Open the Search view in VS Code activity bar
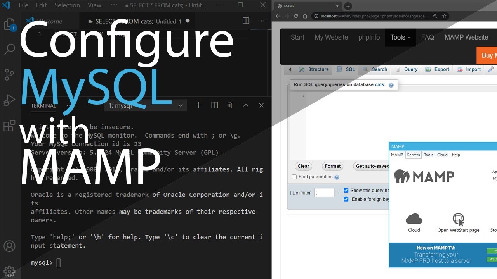Image resolution: width=497 pixels, height=279 pixels. tap(9, 49)
